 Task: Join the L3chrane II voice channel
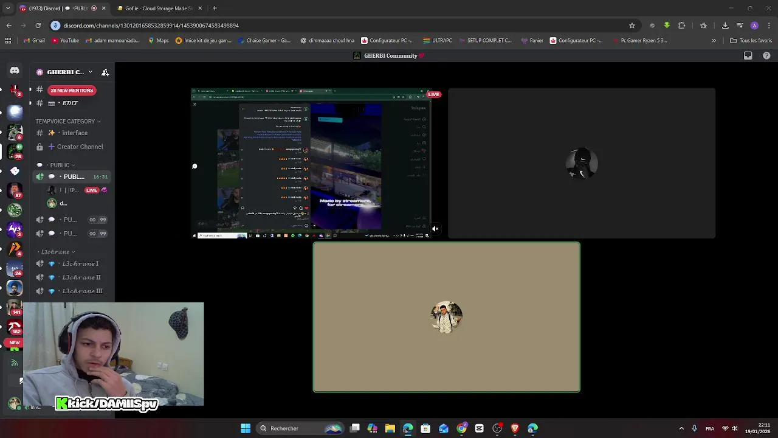pos(73,277)
